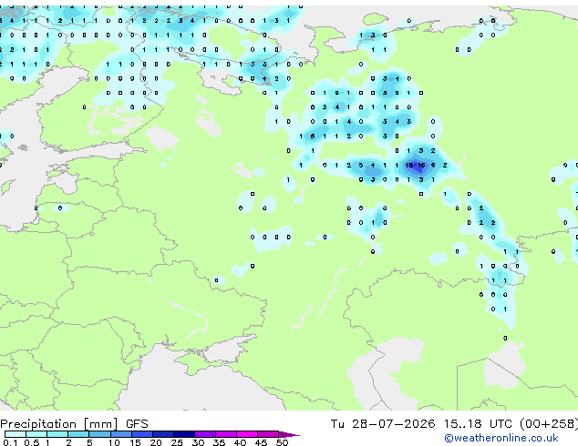
Task: Pick the 5–10 mm legend color box
Action: pyautogui.click(x=100, y=434)
